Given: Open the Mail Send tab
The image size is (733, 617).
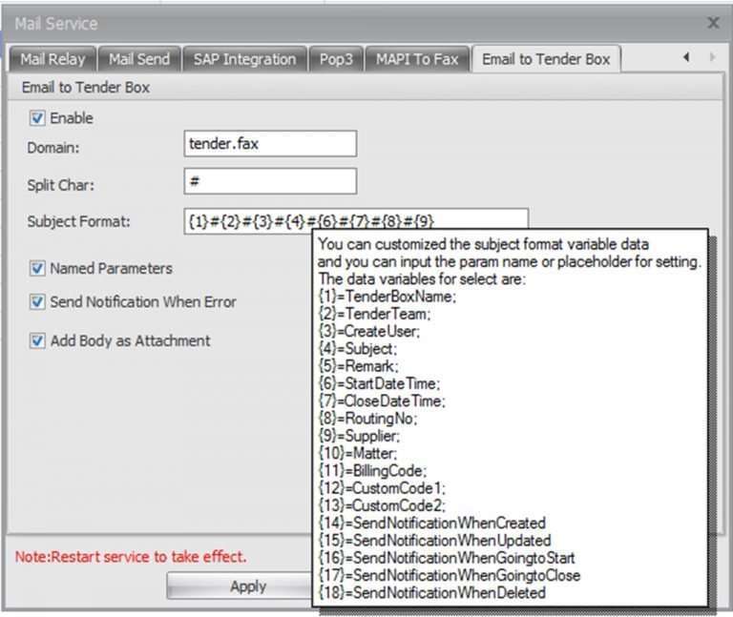Looking at the screenshot, I should point(138,59).
